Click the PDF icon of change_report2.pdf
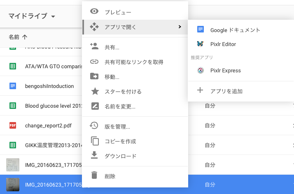Image resolution: width=294 pixels, height=194 pixels. pos(13,125)
